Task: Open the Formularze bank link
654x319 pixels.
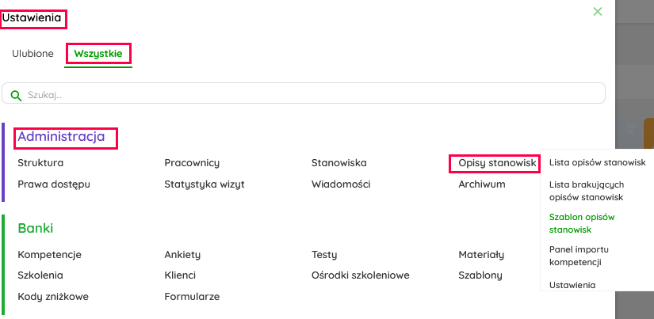Action: pos(192,297)
